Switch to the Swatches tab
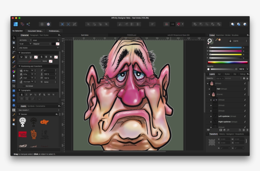Screen dimensions: 260x171 pyautogui.click(x=220, y=35)
